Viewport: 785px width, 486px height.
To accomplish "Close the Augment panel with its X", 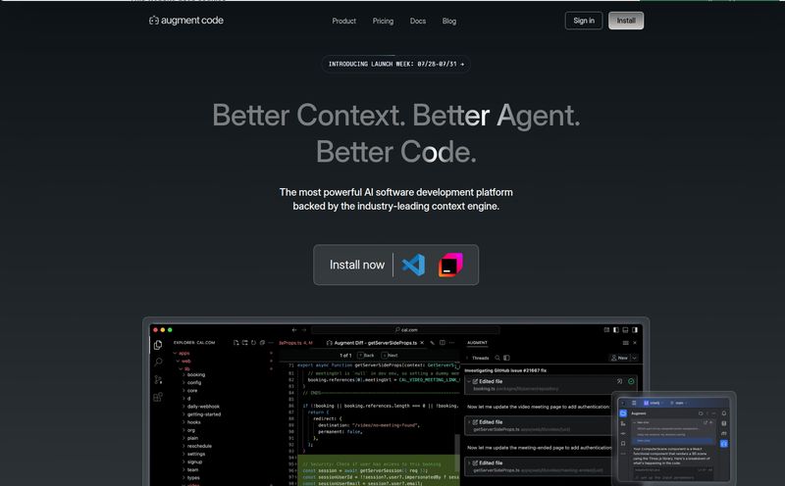I will coord(635,343).
